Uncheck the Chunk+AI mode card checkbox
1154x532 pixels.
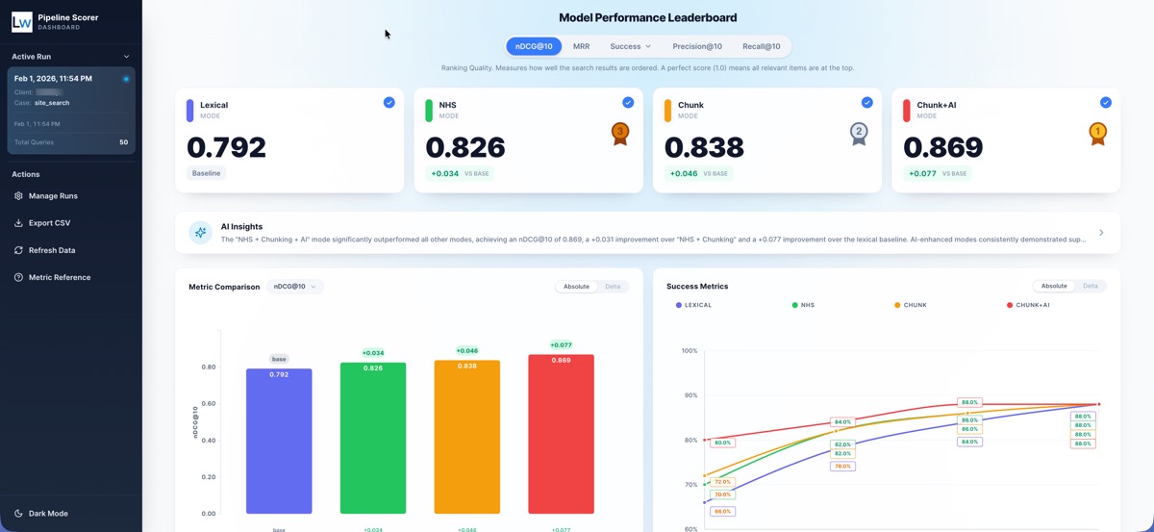click(x=1105, y=102)
